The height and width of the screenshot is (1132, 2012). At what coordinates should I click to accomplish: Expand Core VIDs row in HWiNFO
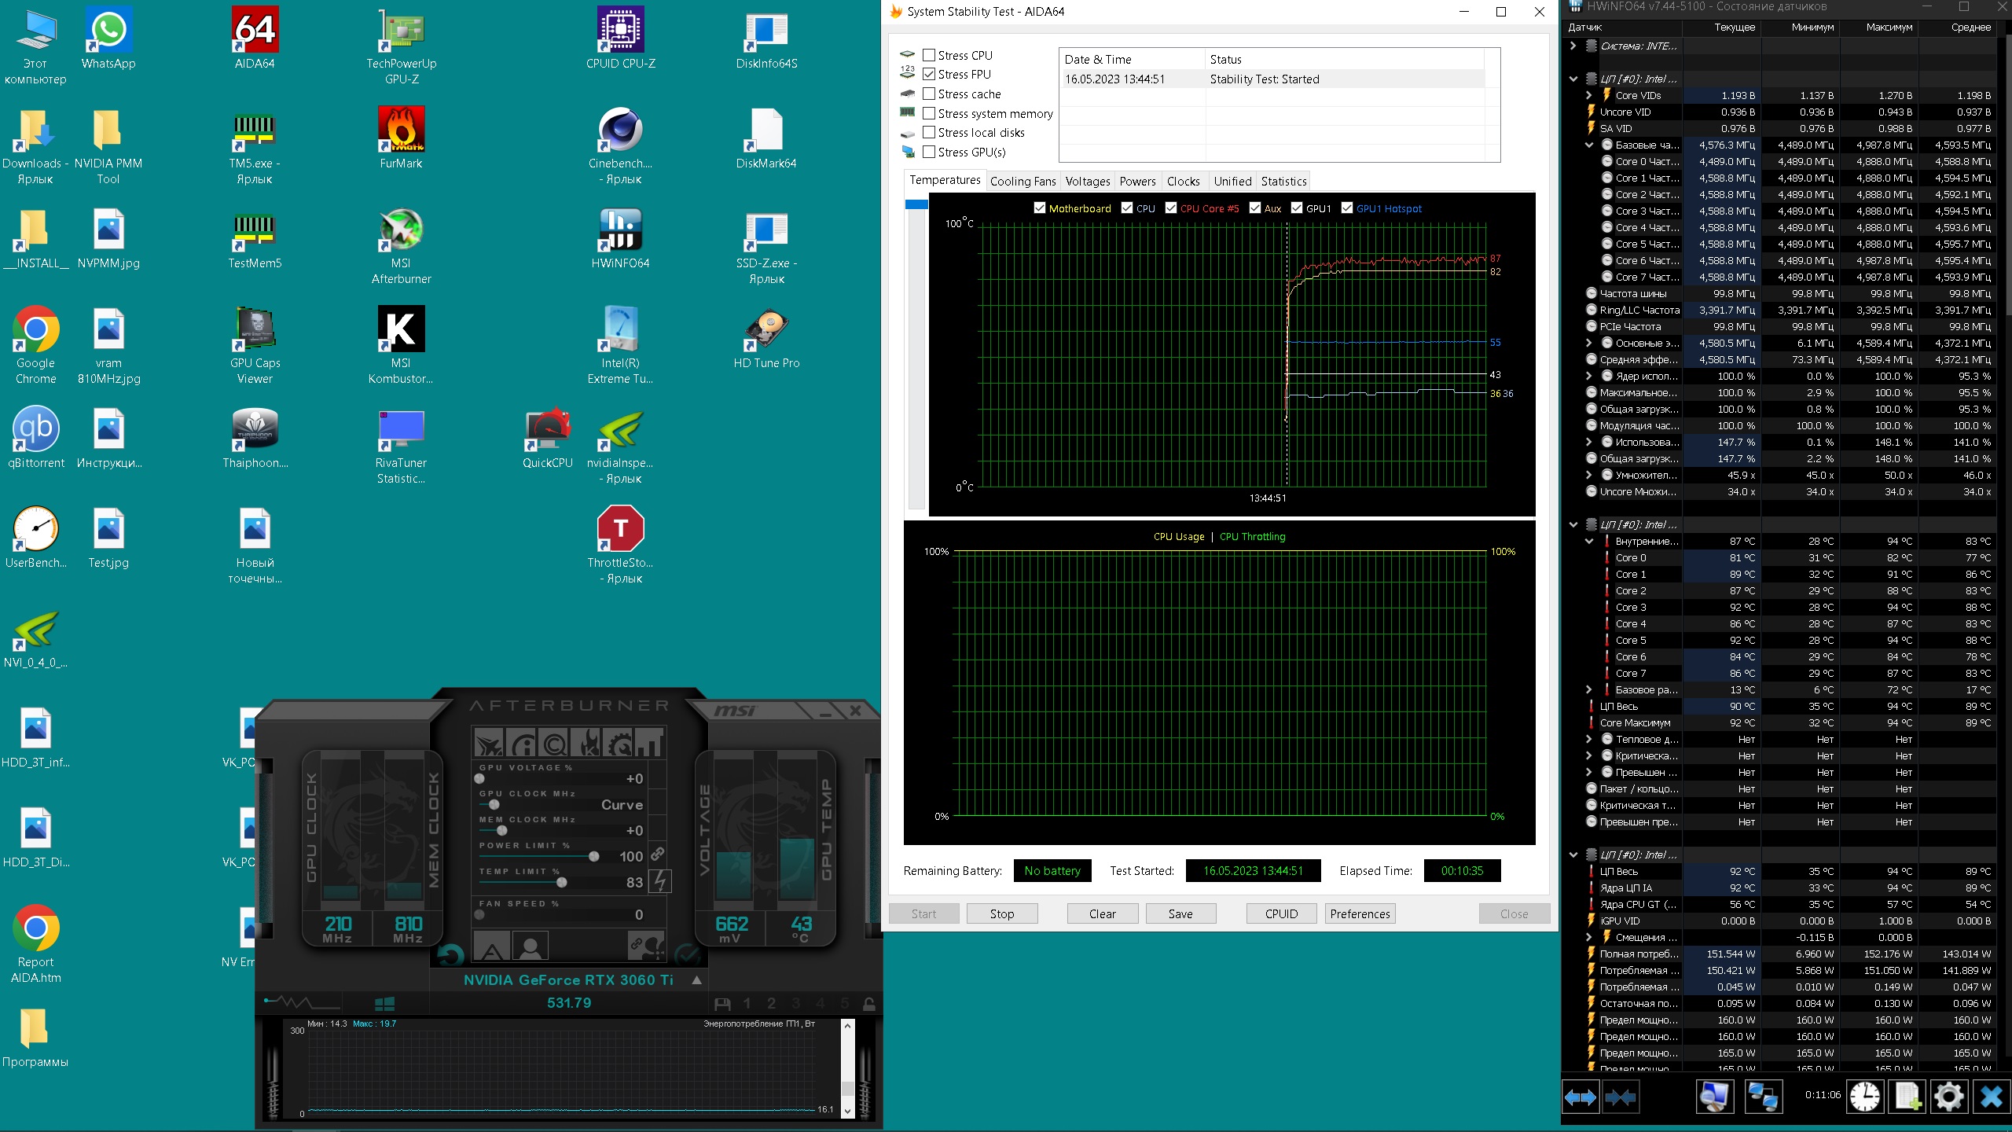point(1589,95)
